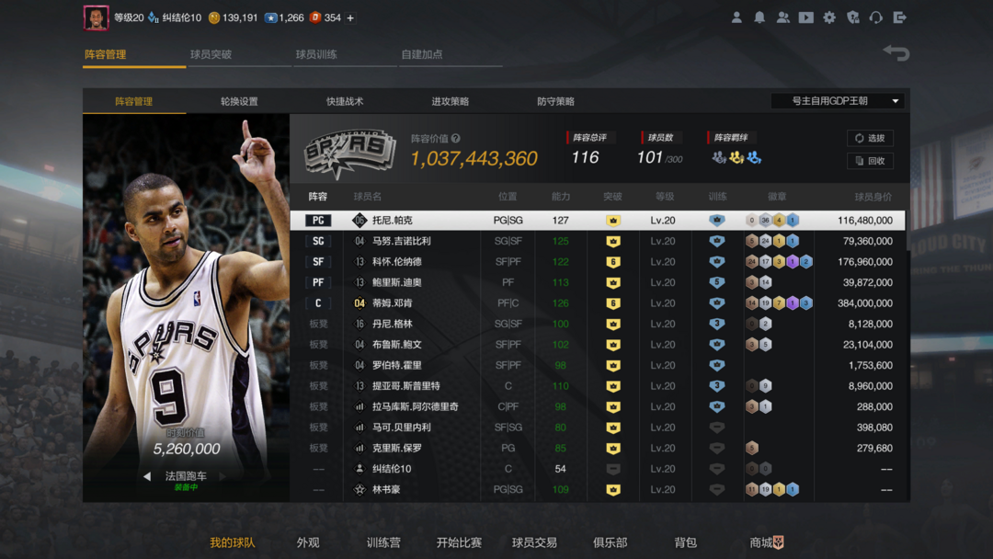Add currency with the plus icon
The width and height of the screenshot is (993, 559).
point(350,17)
